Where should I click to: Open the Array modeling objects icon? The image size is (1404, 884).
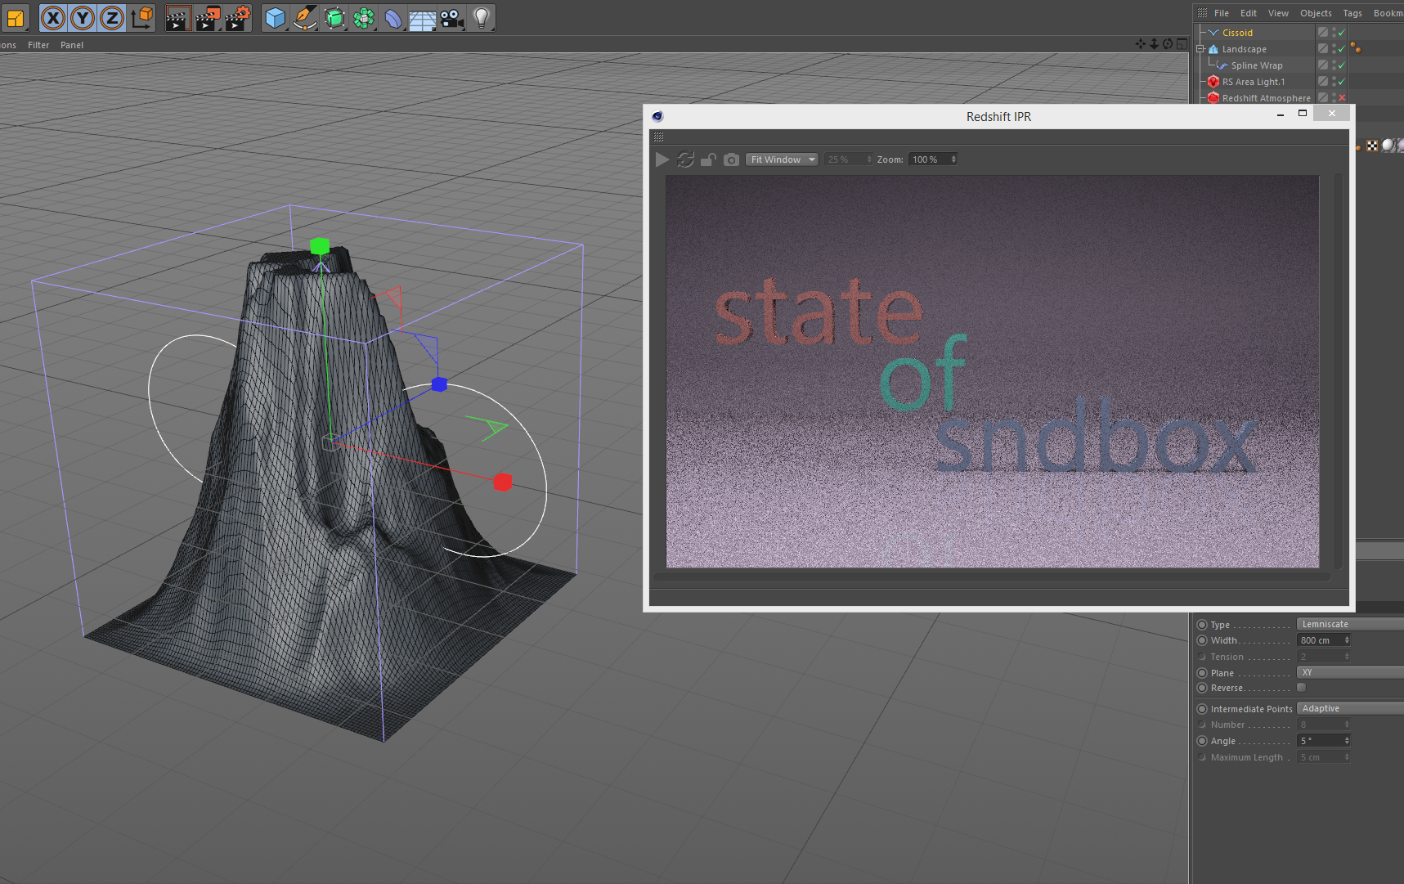click(x=364, y=17)
